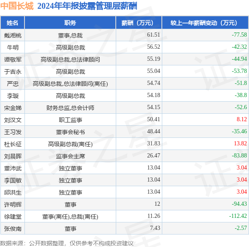
Task: Click the salary value 12 for 许明辉
Action: point(157,204)
